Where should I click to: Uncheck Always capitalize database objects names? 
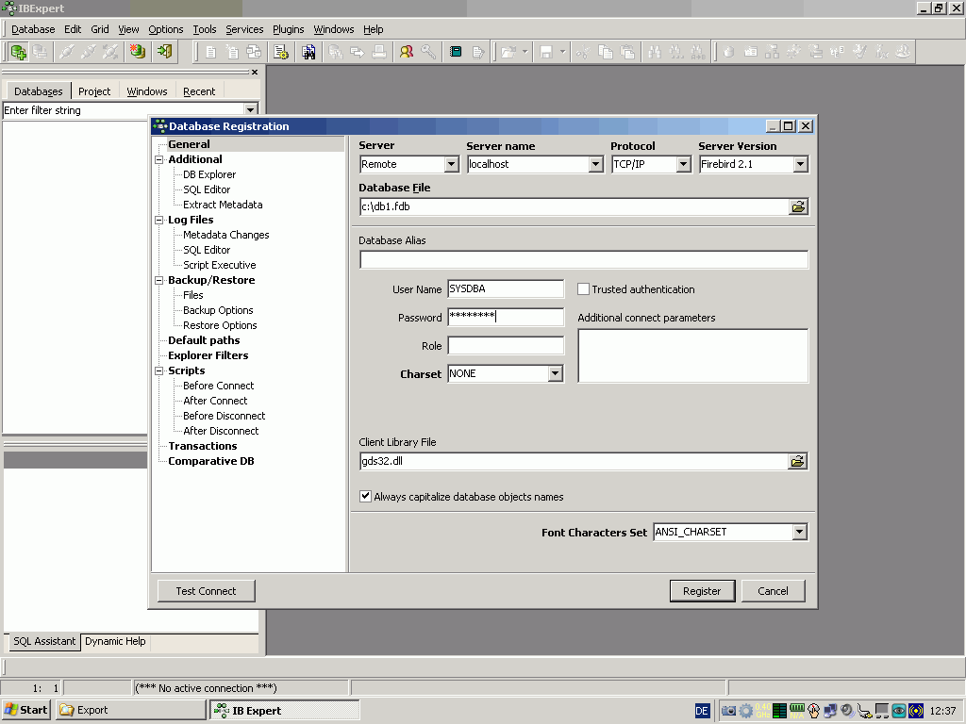coord(365,496)
